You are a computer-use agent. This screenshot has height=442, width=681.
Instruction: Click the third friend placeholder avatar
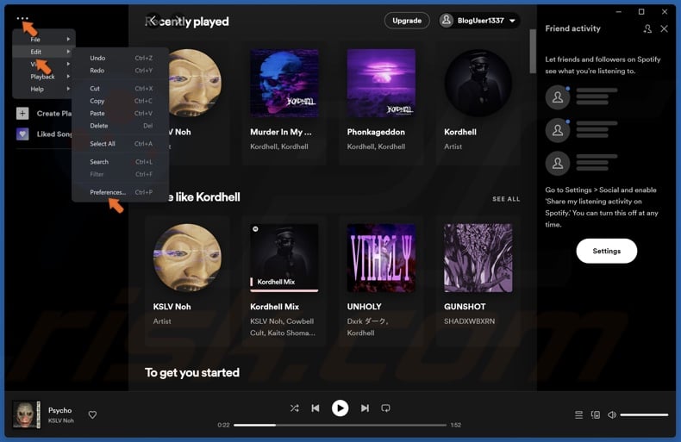pyautogui.click(x=558, y=163)
